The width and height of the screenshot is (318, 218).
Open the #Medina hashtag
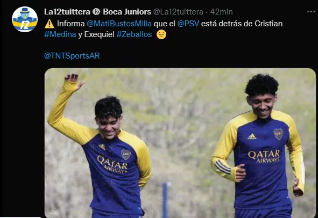coord(60,34)
